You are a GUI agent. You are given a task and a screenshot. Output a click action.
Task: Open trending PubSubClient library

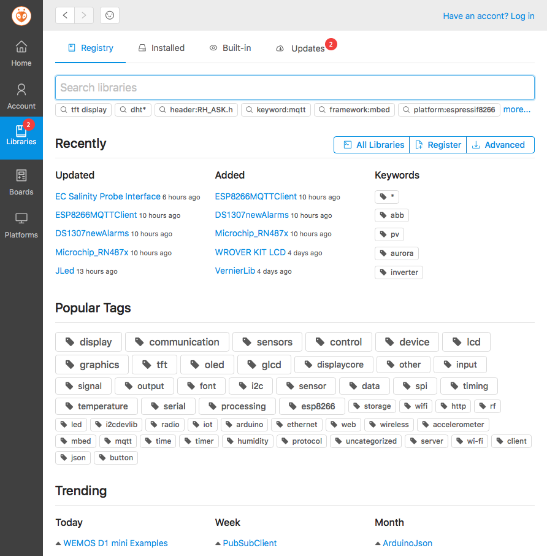click(250, 543)
